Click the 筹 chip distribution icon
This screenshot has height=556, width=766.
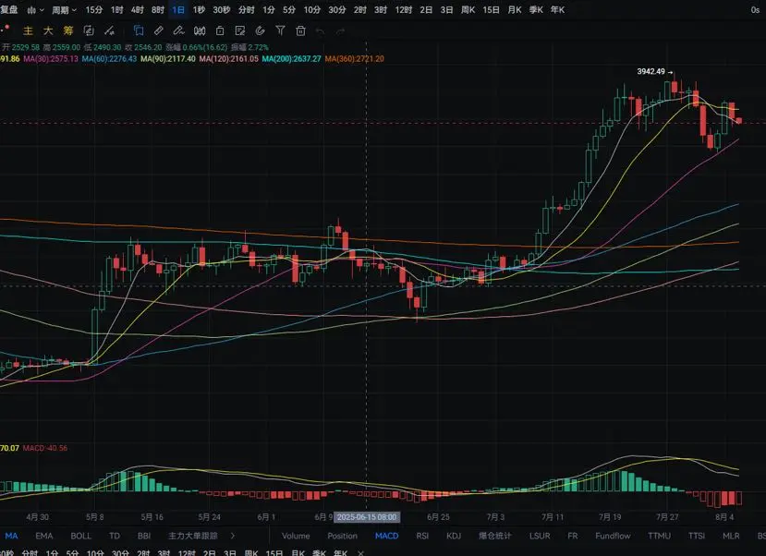click(67, 30)
